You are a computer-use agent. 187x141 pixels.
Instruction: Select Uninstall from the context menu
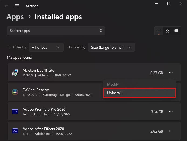(140, 93)
